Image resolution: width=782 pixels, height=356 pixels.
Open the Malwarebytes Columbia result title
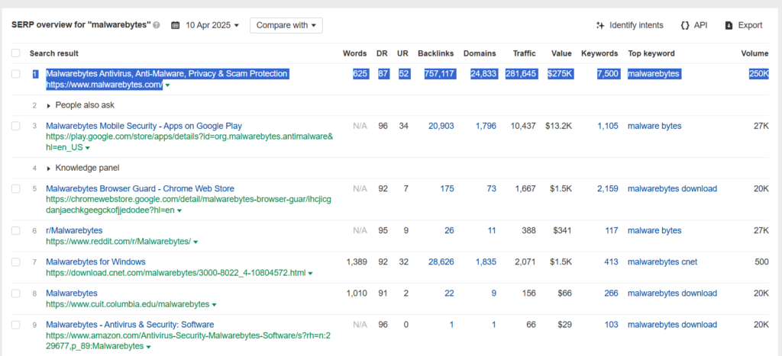click(72, 293)
